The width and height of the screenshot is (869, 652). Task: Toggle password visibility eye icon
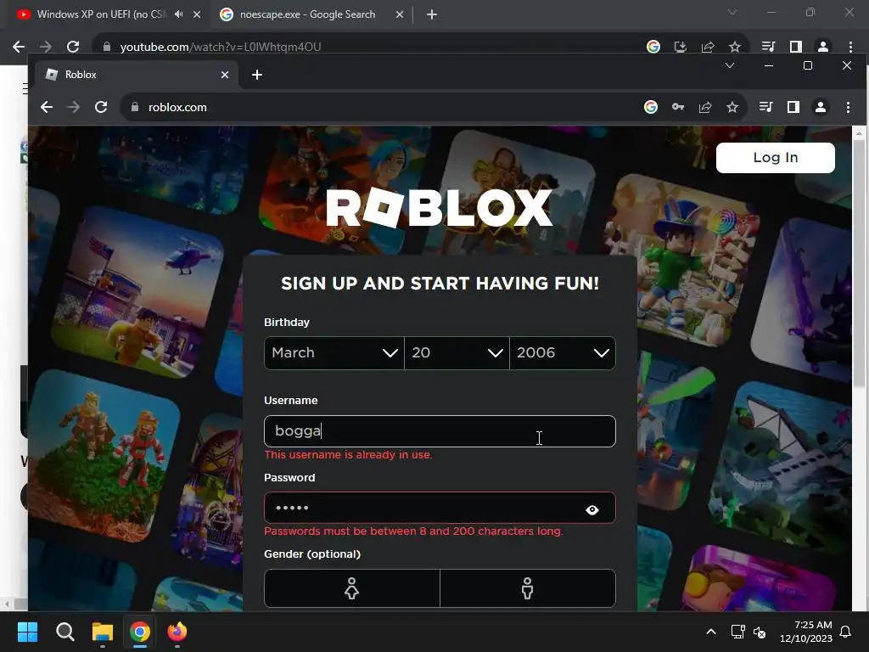591,509
